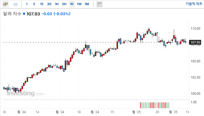Image resolution: width=204 pixels, height=116 pixels.
Task: Select the 30 minute interval
Action: (x=49, y=4)
